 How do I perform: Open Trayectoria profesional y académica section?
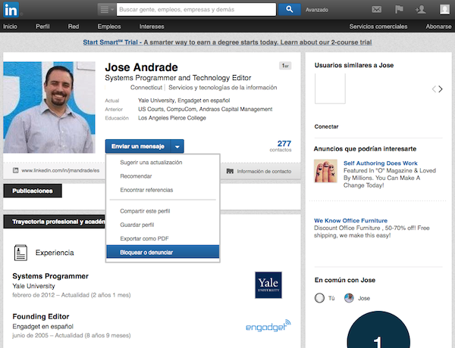tap(55, 222)
